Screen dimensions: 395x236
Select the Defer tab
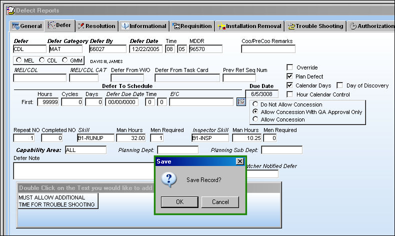coord(59,25)
